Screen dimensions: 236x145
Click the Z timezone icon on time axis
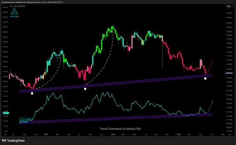[x=5, y=135]
